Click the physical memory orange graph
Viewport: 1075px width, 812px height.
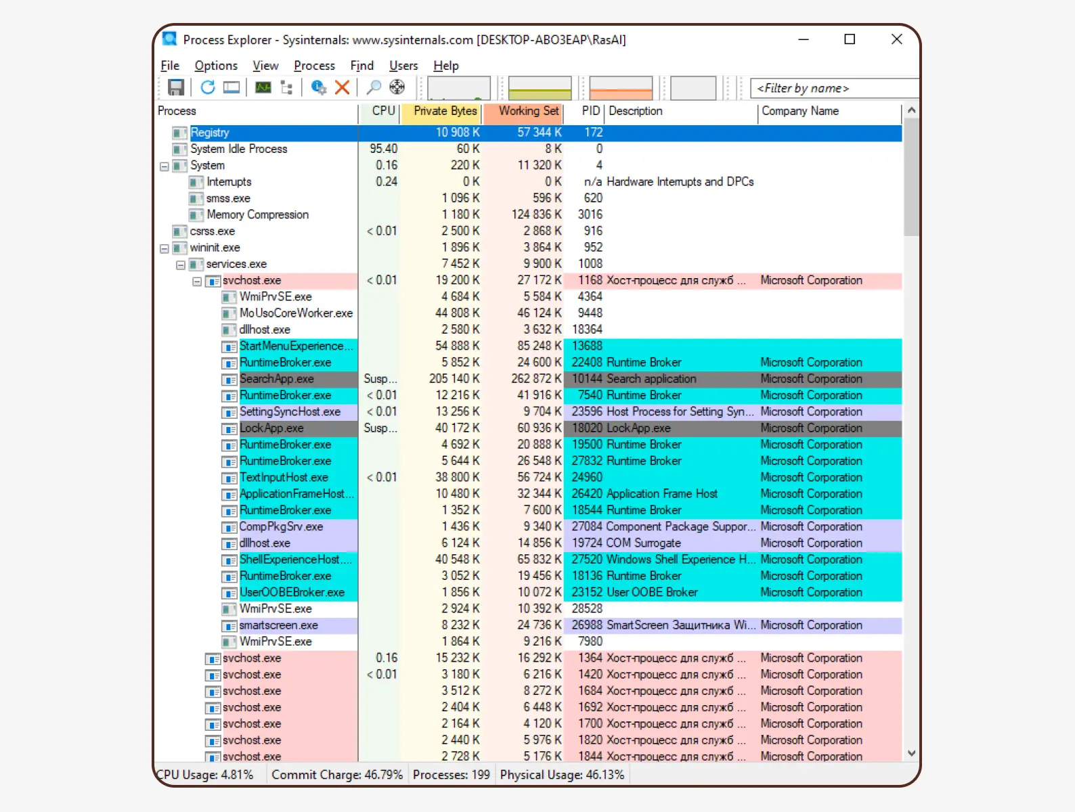(x=621, y=88)
